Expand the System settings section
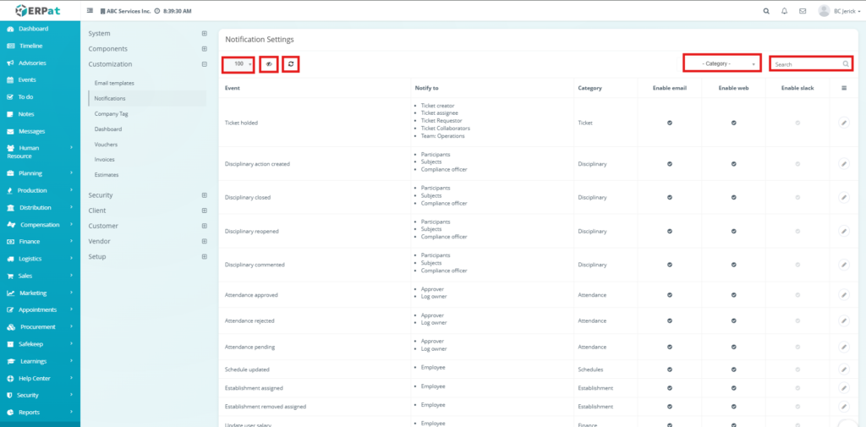866x427 pixels. click(205, 33)
